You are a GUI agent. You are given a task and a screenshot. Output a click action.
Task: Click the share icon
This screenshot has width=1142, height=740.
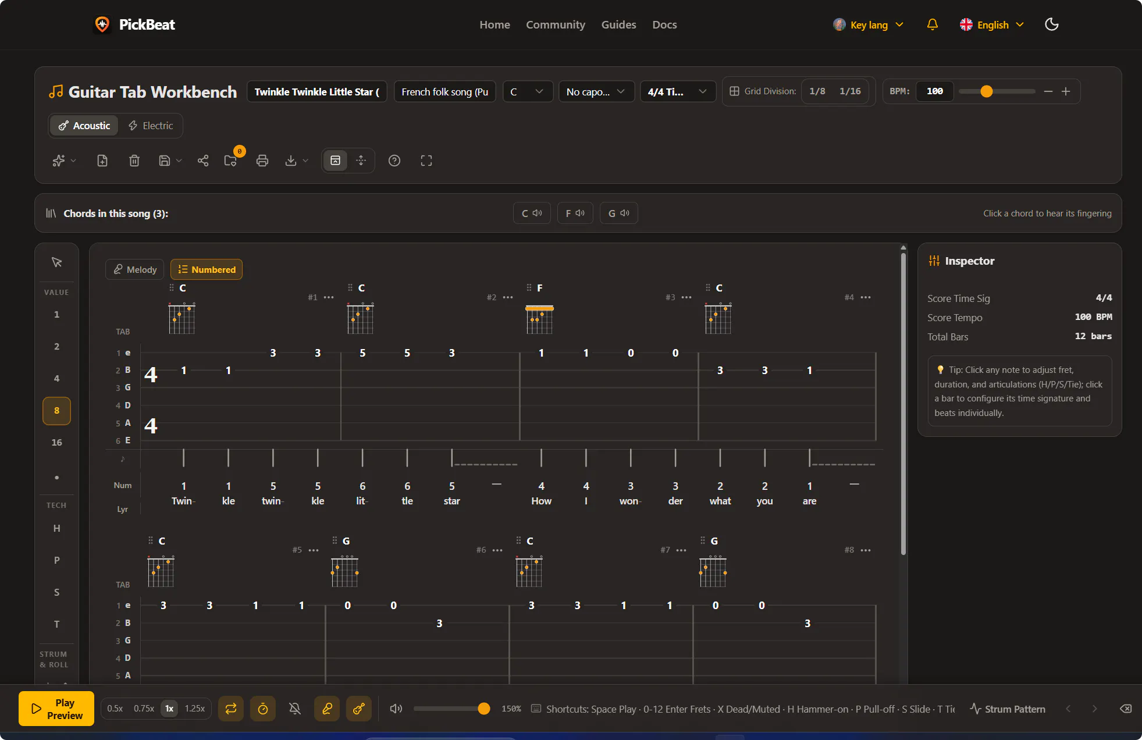pos(203,161)
